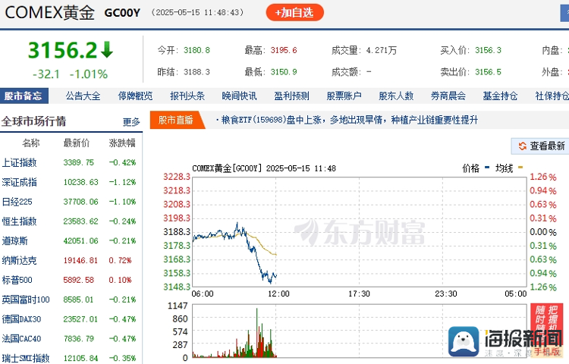Screen dimensions: 569x364
Task: Open the 标普500 link
Action: pos(17,280)
